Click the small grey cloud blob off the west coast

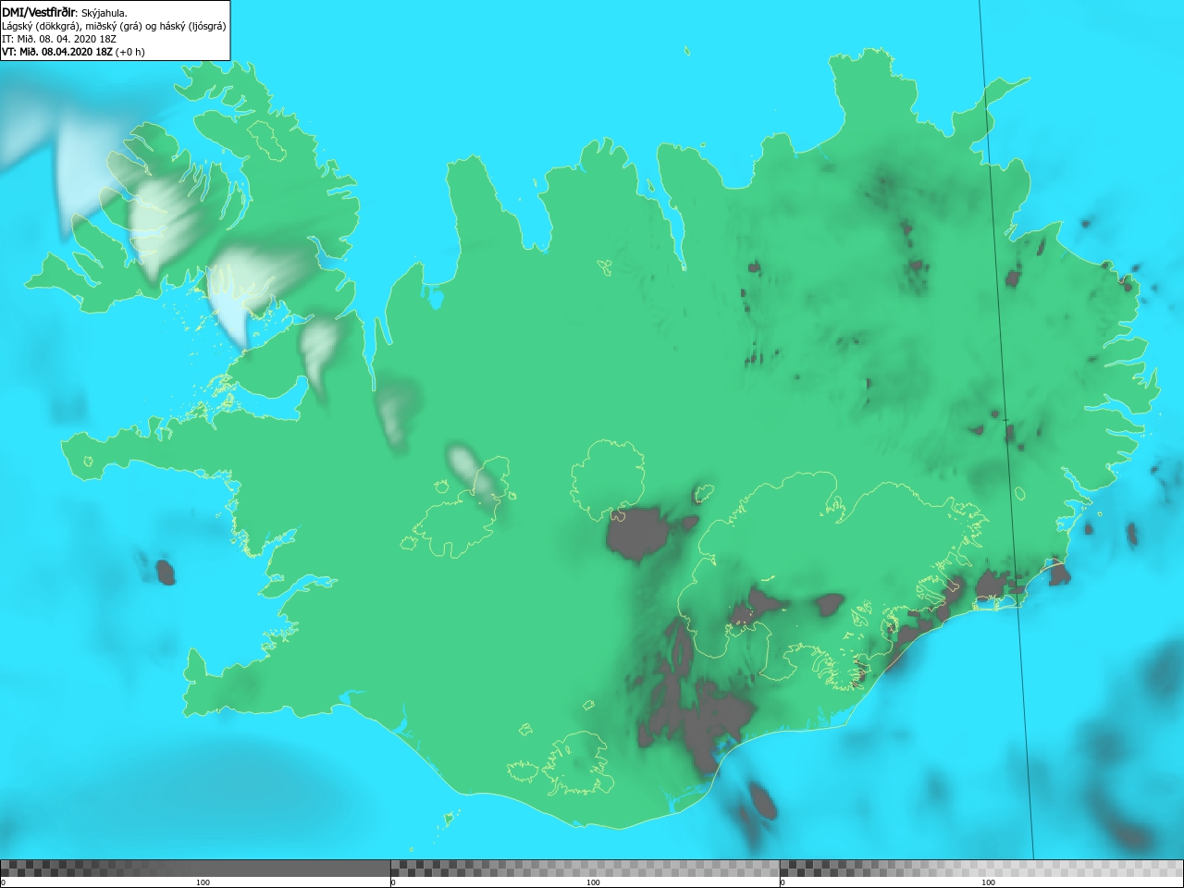point(166,572)
